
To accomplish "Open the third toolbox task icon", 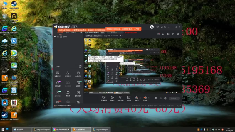I will pyautogui.click(x=78, y=74).
